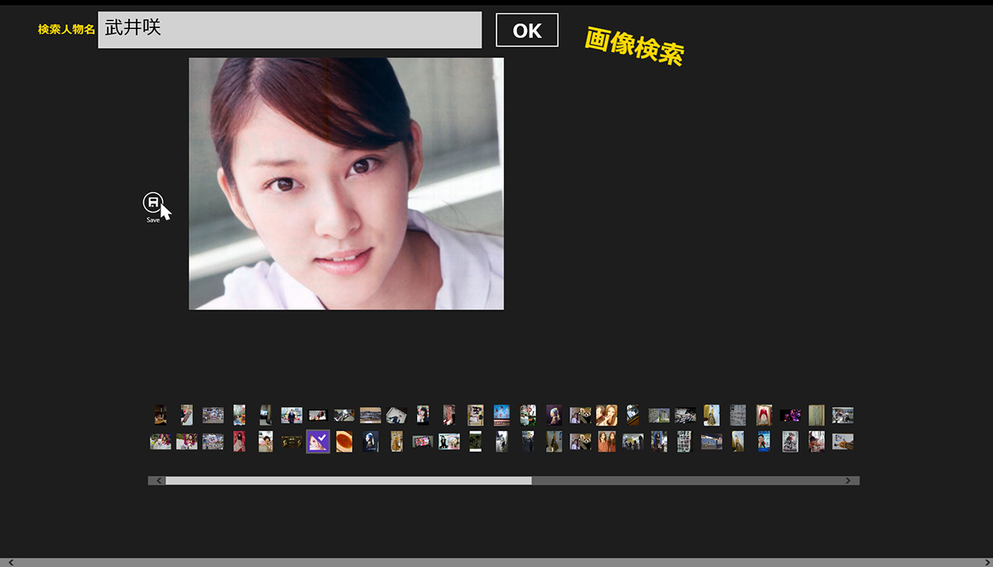
Task: Click the large preview portrait image
Action: pyautogui.click(x=346, y=184)
